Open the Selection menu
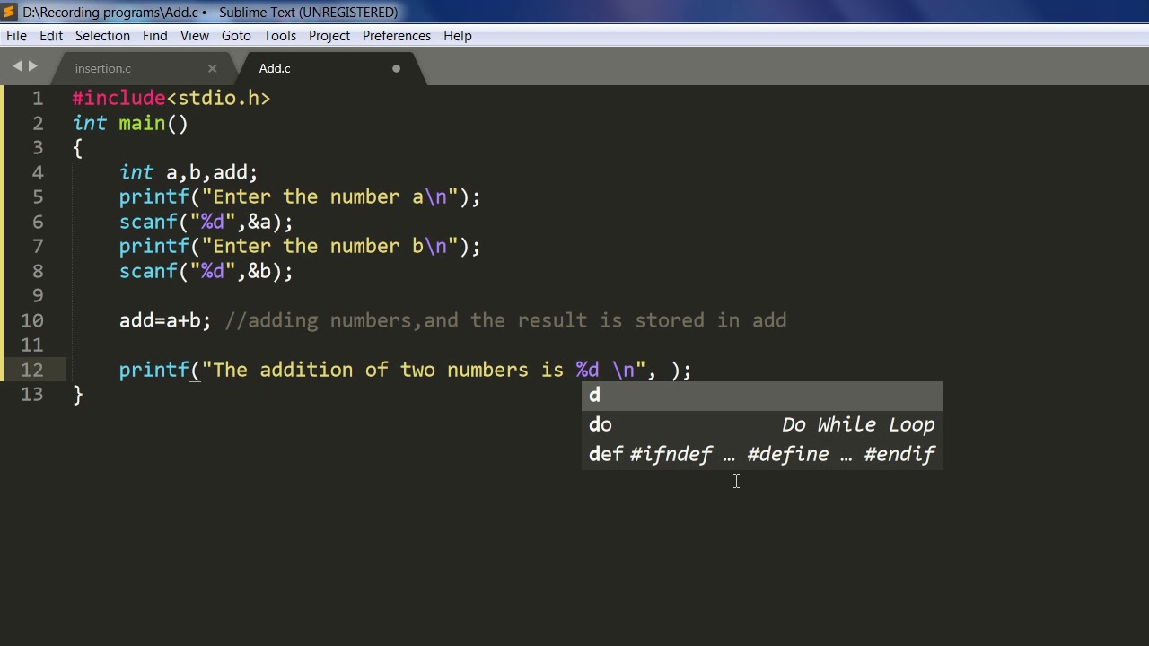Image resolution: width=1149 pixels, height=646 pixels. pos(102,36)
